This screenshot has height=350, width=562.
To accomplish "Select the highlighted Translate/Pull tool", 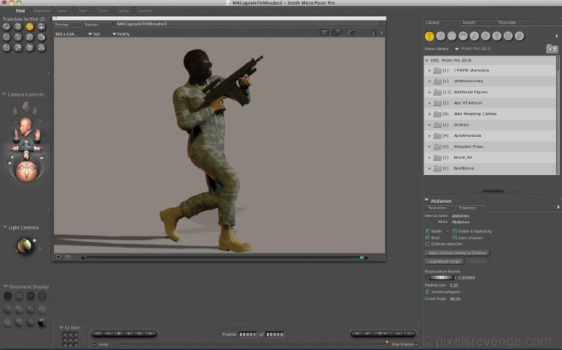I will tap(30, 26).
